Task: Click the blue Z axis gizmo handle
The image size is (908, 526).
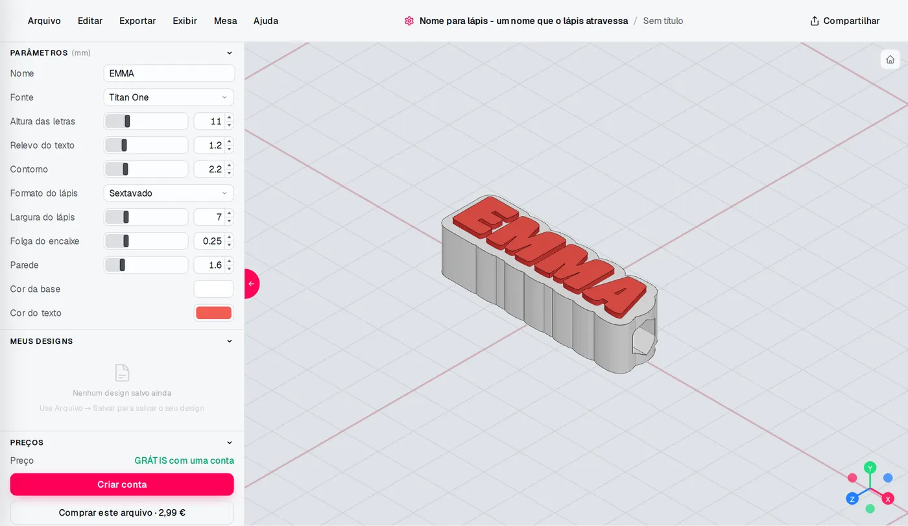Action: coord(853,499)
